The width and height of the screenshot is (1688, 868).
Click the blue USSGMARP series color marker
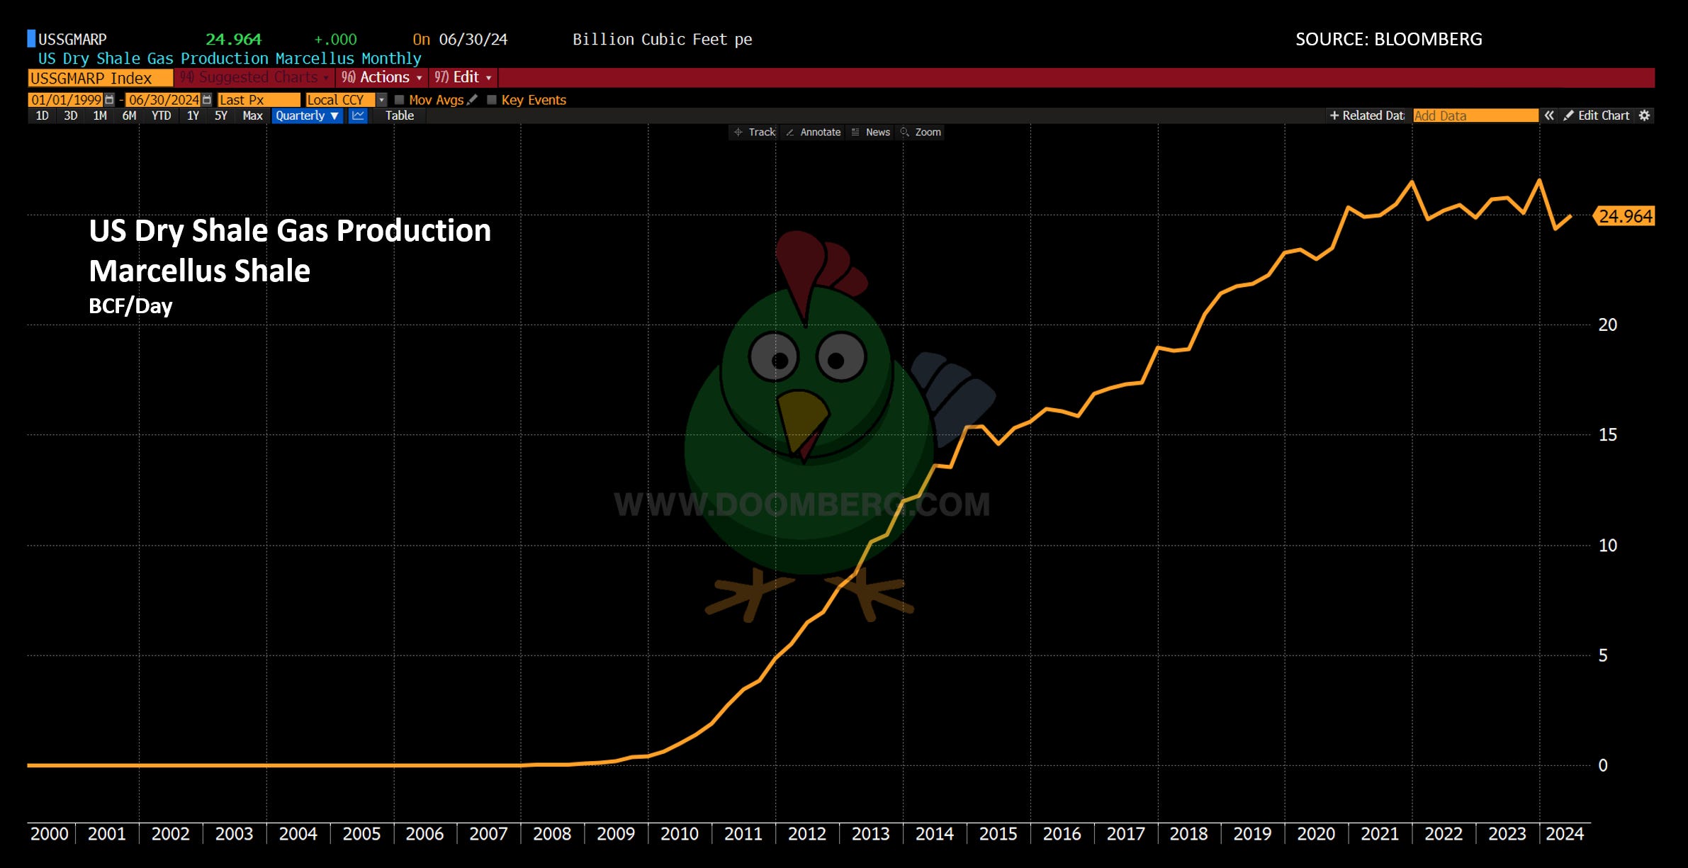[x=31, y=38]
